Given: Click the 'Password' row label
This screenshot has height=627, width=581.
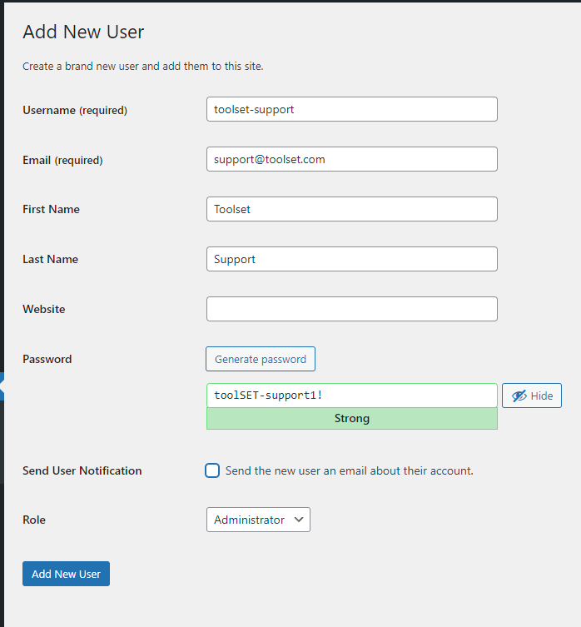Looking at the screenshot, I should pyautogui.click(x=47, y=359).
